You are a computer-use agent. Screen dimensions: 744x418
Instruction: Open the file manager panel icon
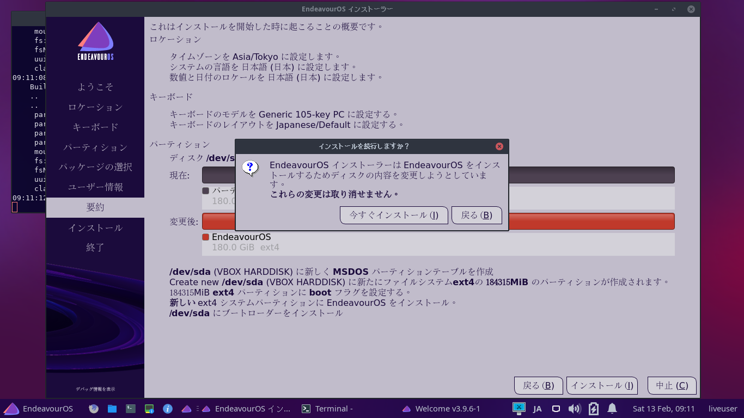click(112, 408)
